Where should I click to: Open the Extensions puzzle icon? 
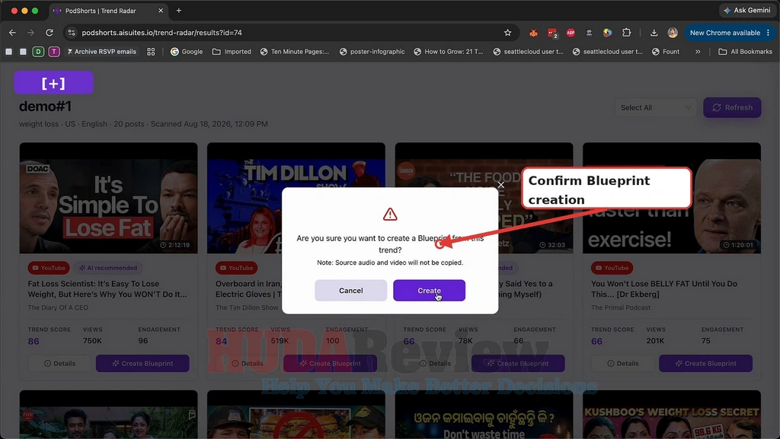626,33
